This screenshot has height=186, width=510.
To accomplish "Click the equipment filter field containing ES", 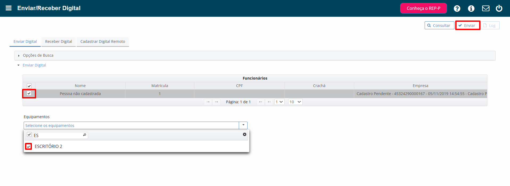I will click(x=60, y=135).
